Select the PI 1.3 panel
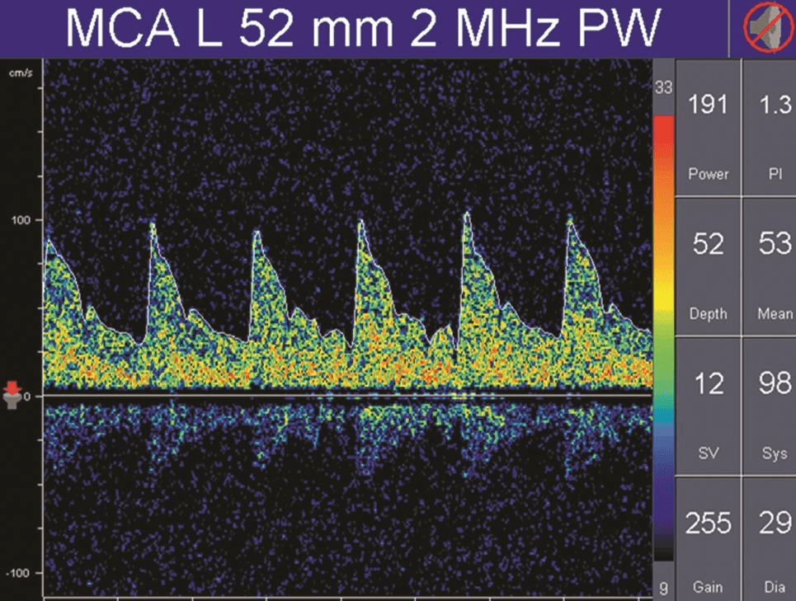This screenshot has width=796, height=601. [x=772, y=128]
